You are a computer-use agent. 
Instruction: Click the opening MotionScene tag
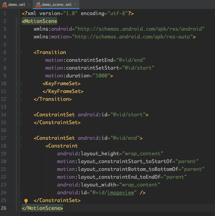(39, 21)
